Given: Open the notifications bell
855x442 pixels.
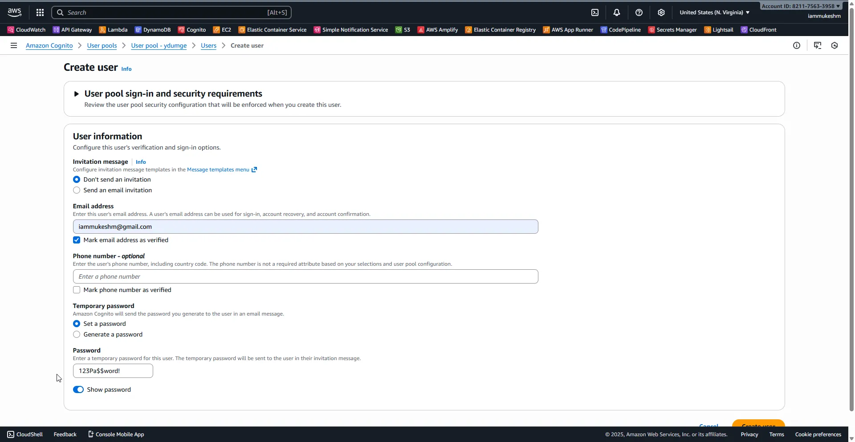Looking at the screenshot, I should [617, 12].
